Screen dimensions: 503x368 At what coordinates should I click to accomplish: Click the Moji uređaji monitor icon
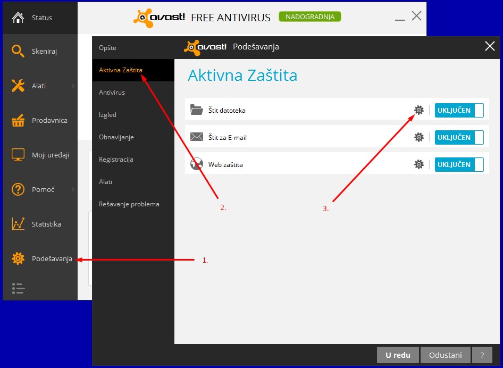click(18, 155)
